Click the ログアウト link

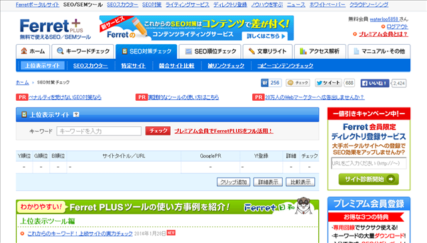click(398, 27)
